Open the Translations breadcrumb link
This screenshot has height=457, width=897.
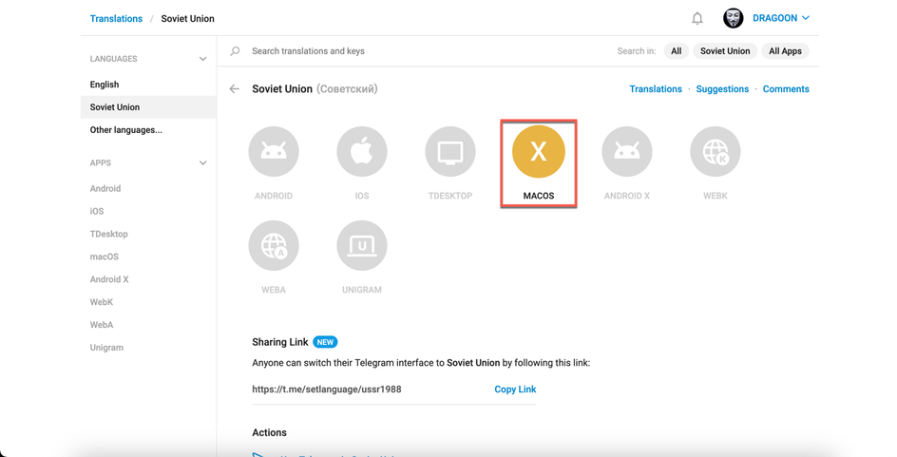click(116, 18)
